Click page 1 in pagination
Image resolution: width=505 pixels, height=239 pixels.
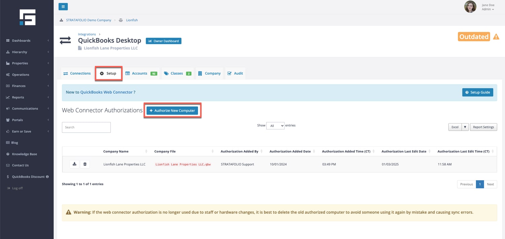(480, 184)
